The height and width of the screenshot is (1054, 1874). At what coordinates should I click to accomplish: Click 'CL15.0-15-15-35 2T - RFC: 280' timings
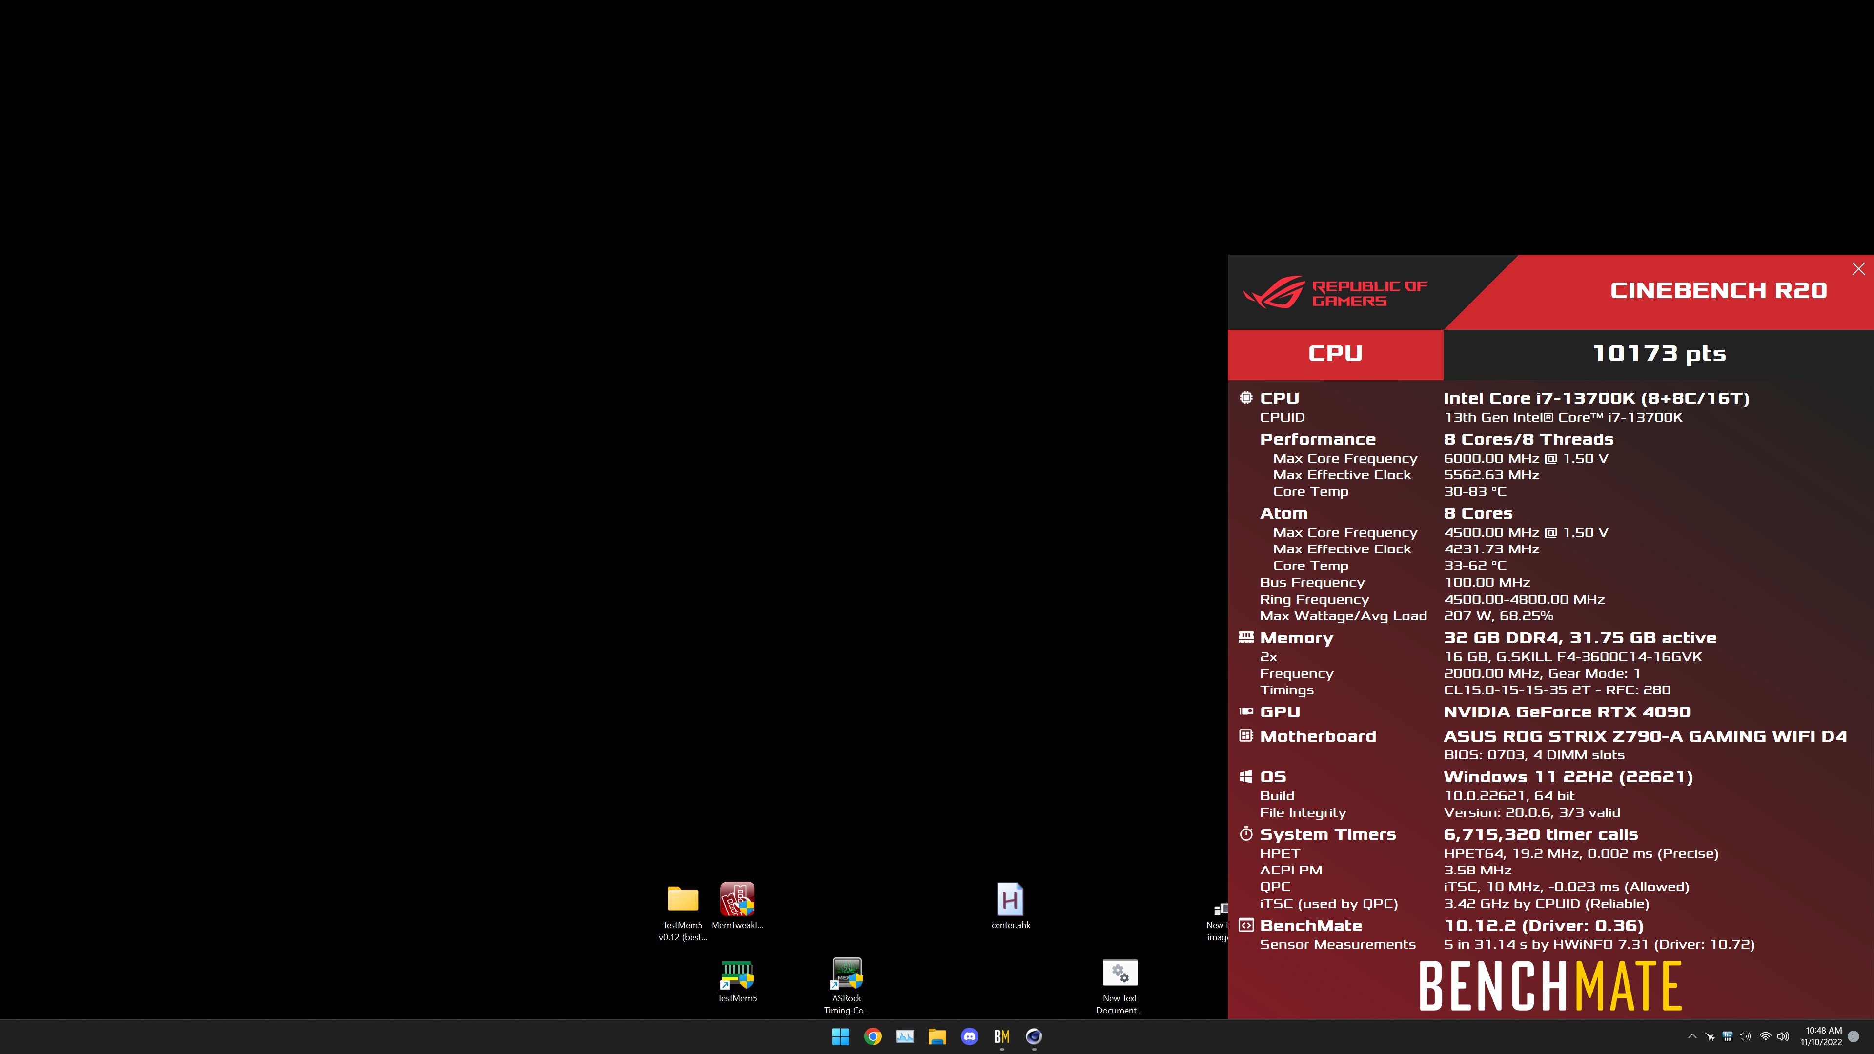(1558, 689)
